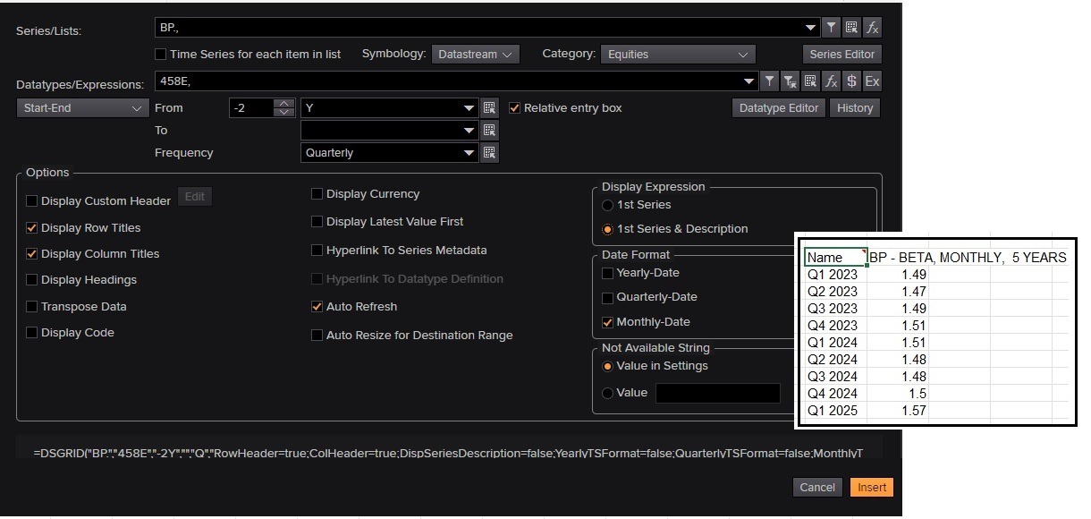
Task: Click the cell range picker icon for Series/Lists
Action: (851, 28)
